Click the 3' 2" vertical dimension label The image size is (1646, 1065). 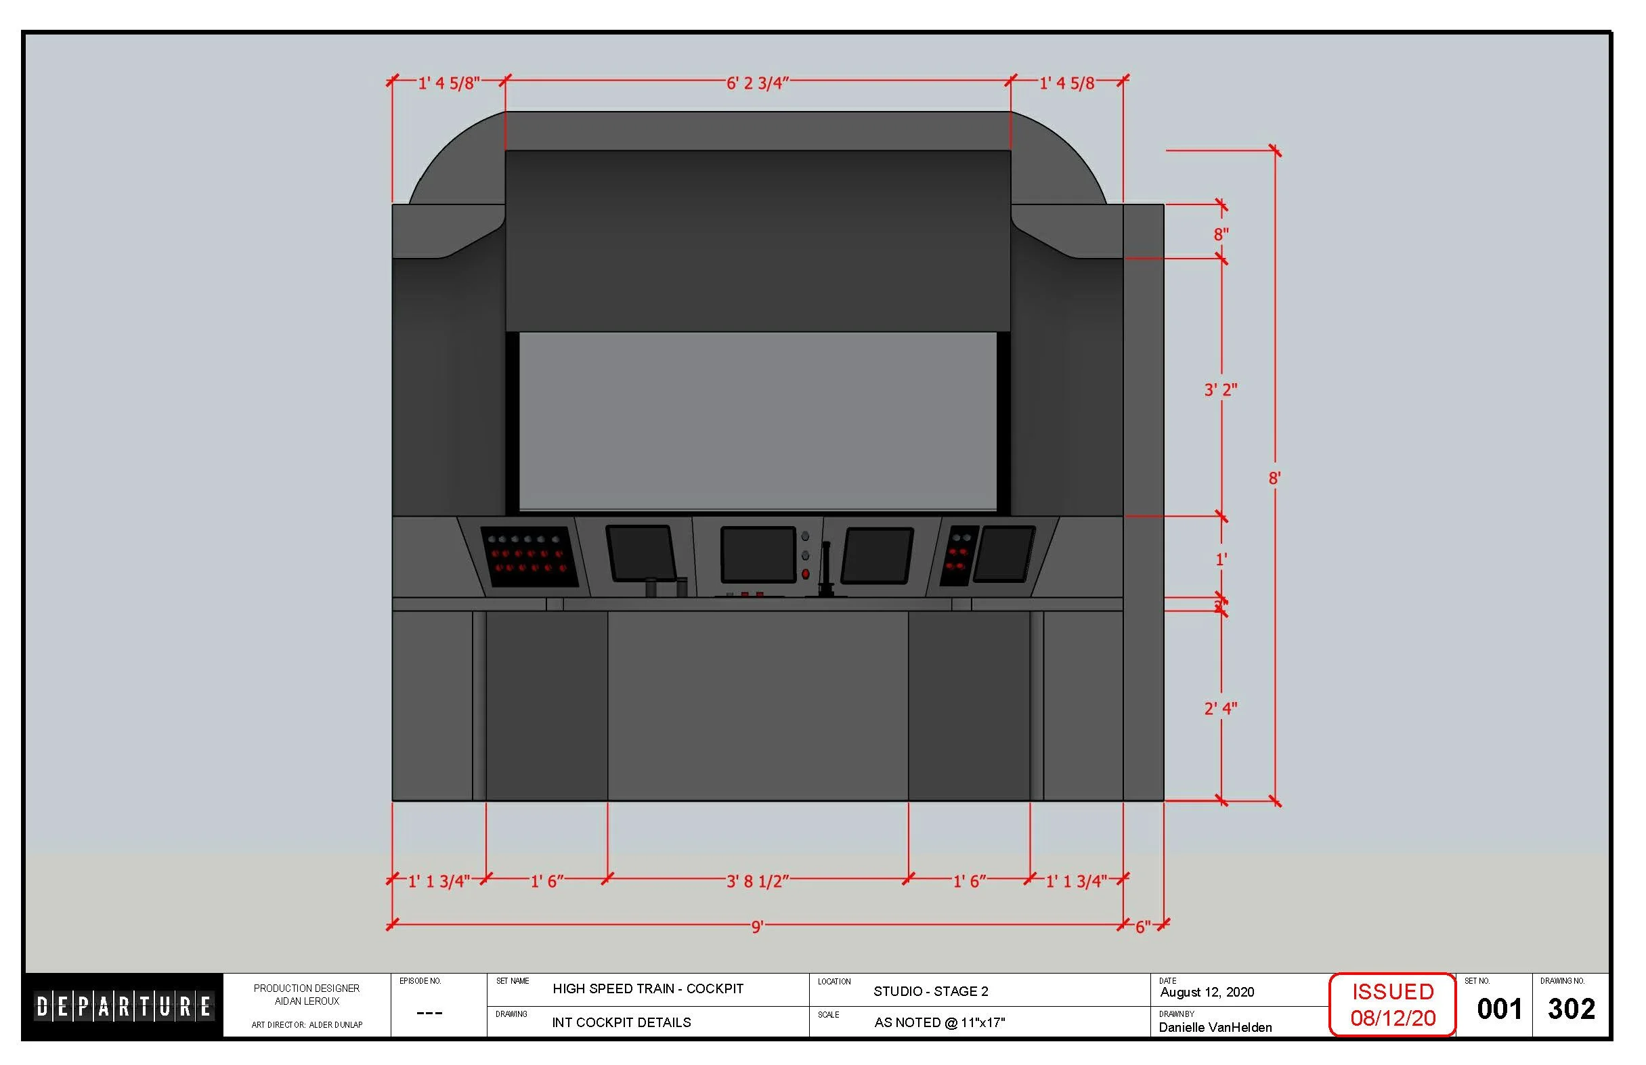1220,390
